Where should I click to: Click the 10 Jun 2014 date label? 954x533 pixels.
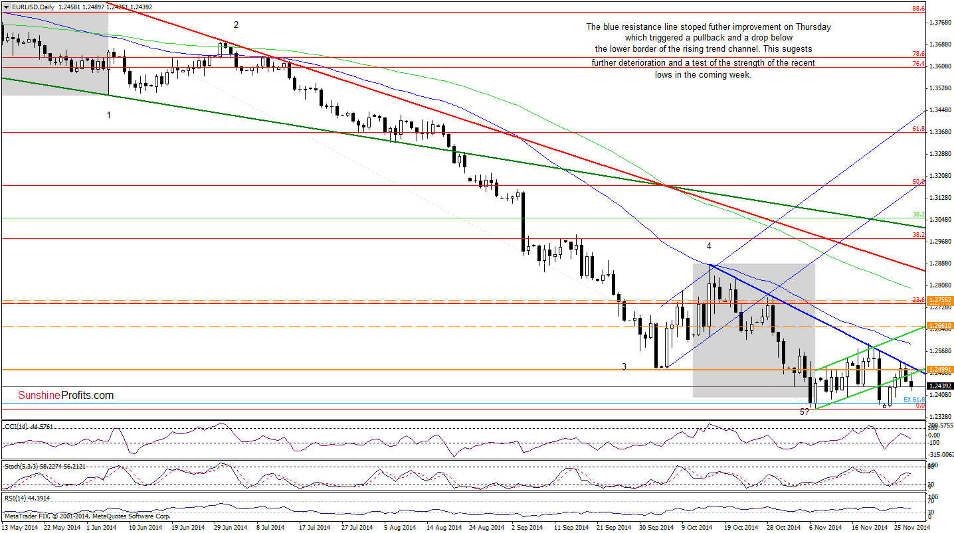145,527
